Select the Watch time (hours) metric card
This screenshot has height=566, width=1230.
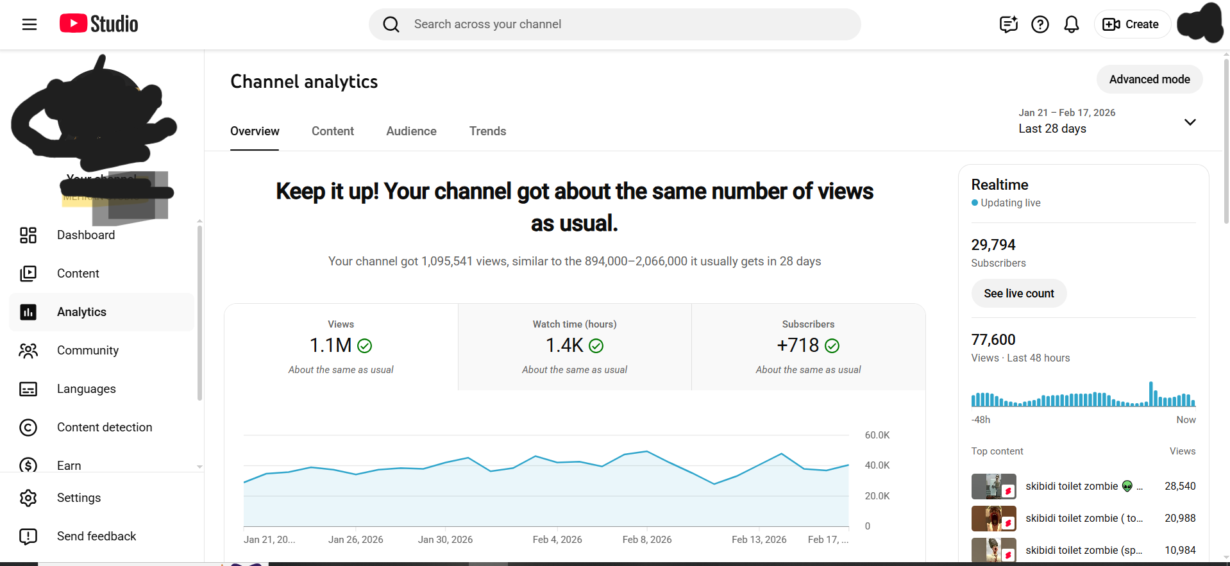(x=575, y=347)
